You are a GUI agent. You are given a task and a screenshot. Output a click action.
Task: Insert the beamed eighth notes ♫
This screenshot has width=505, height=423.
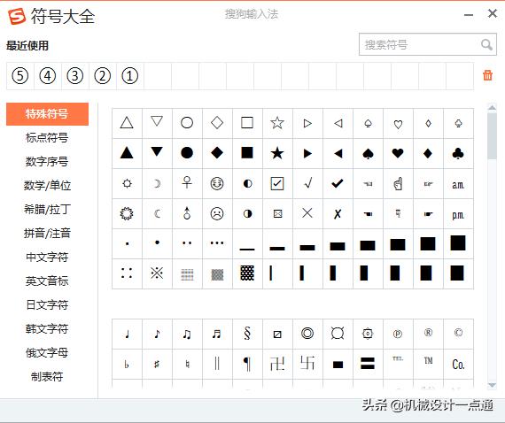(x=187, y=334)
